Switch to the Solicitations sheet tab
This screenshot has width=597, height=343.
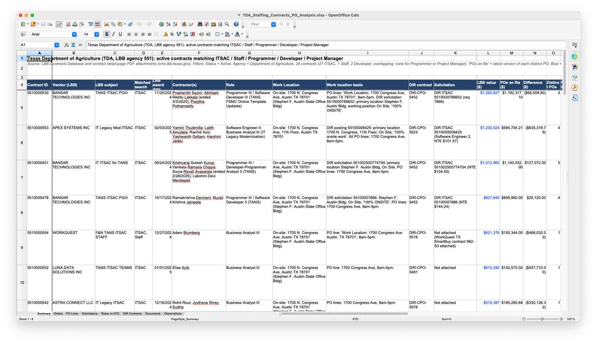pos(90,314)
